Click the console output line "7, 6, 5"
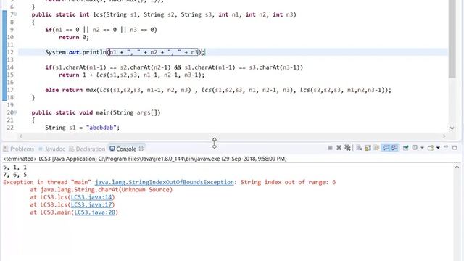Screen dimensions: 464x261 14,175
